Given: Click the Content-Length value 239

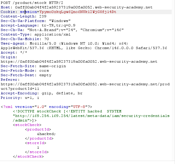Looking at the screenshot, I should pos(43,16).
